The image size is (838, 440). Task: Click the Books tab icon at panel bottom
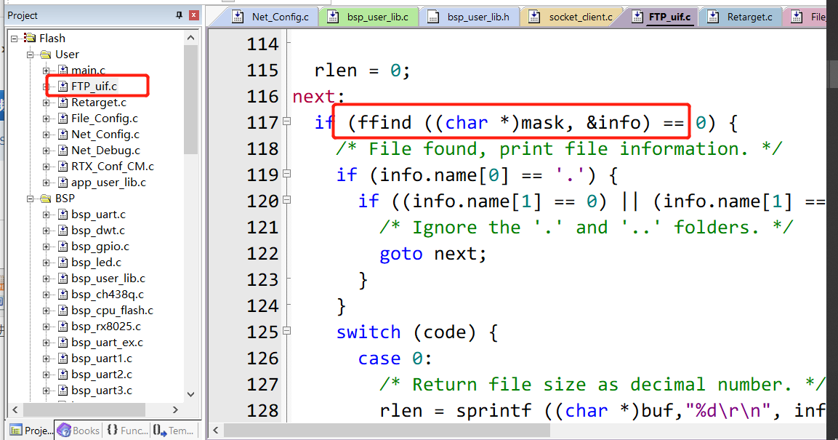[x=64, y=431]
